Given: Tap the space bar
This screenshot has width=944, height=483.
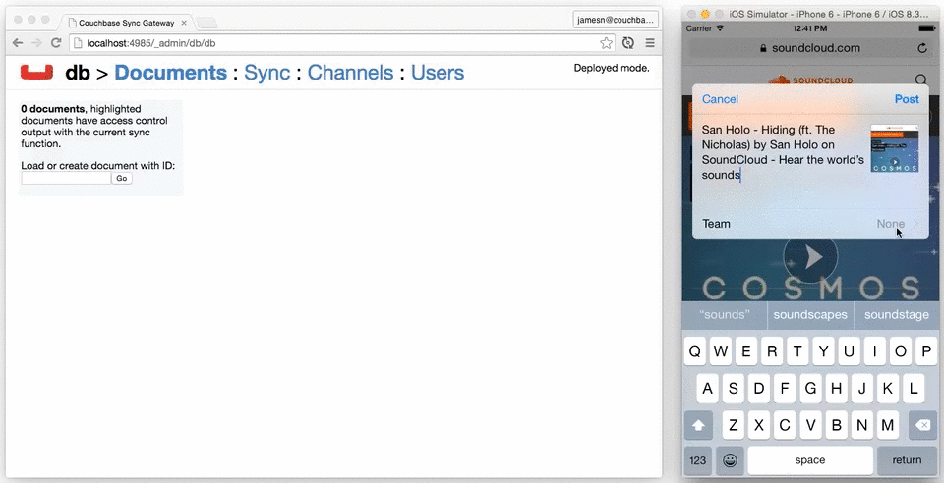Looking at the screenshot, I should tap(810, 460).
